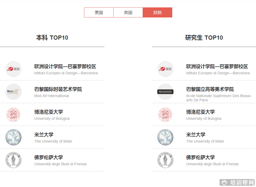Switch to the 美国 tab

[x=99, y=12]
